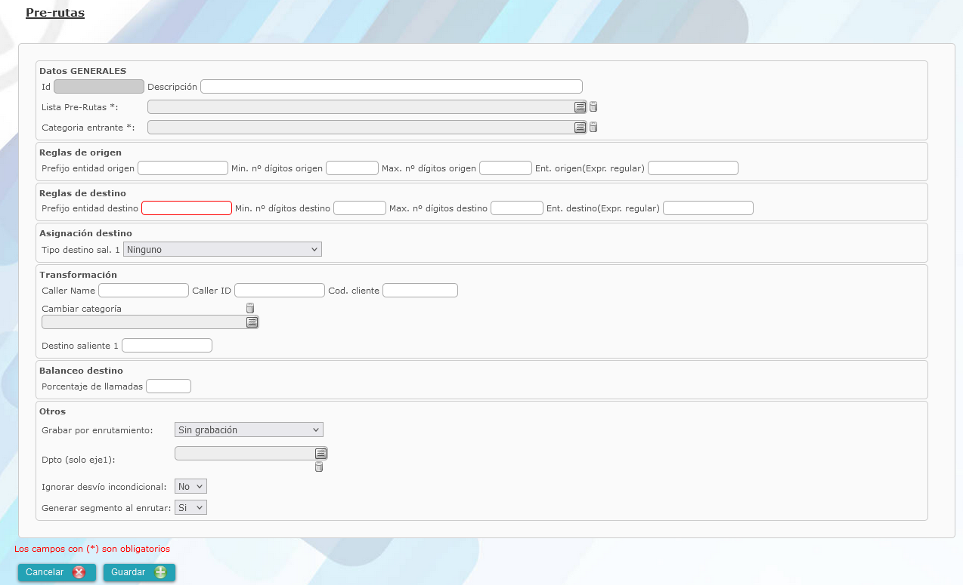Clear Lista Pre-Rutas with trash icon
The height and width of the screenshot is (585, 963).
[x=593, y=107]
